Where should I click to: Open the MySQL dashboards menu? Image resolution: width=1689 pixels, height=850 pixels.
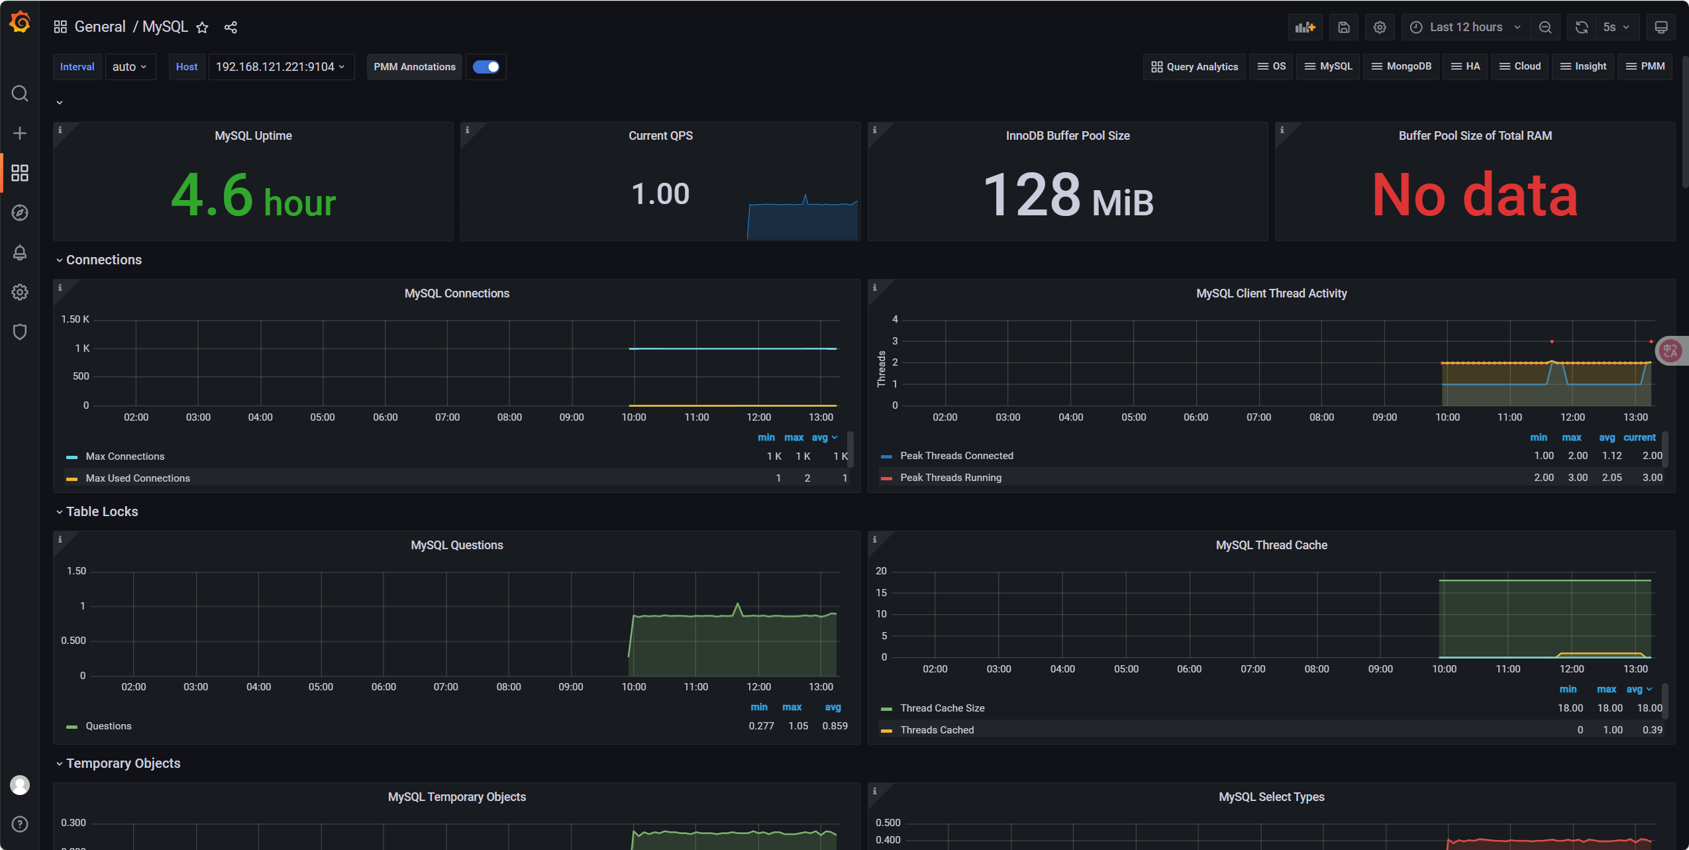(1328, 66)
